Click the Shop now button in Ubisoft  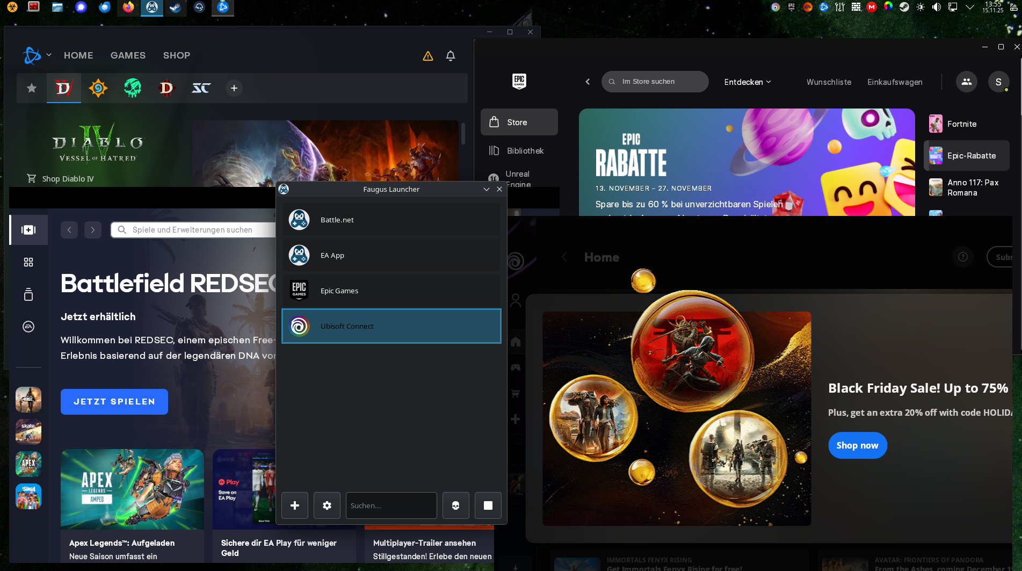858,445
